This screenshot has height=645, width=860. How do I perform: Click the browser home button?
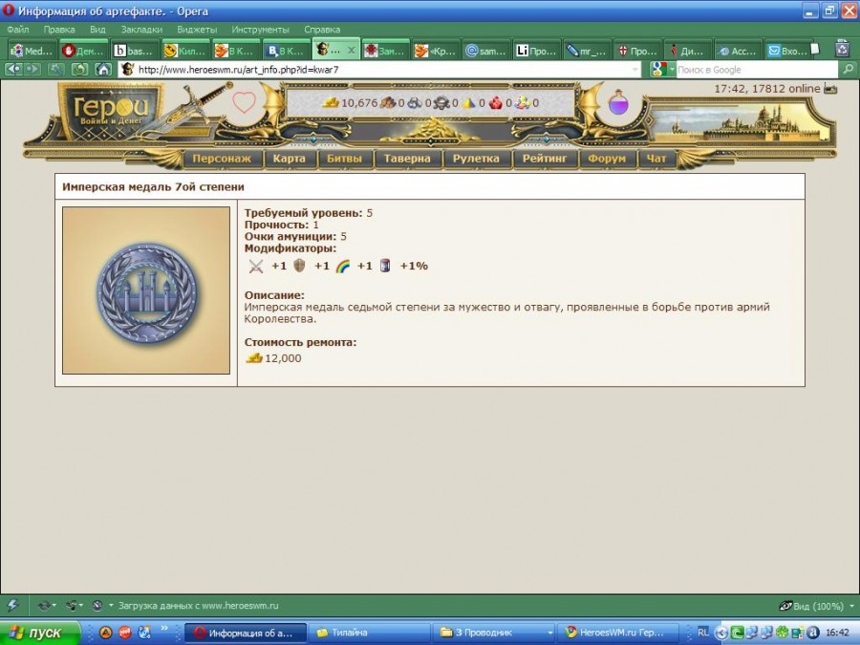(102, 70)
